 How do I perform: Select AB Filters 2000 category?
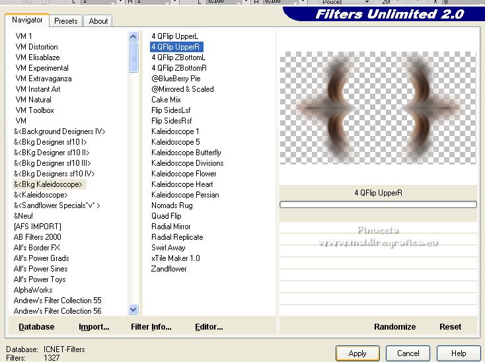(x=37, y=236)
